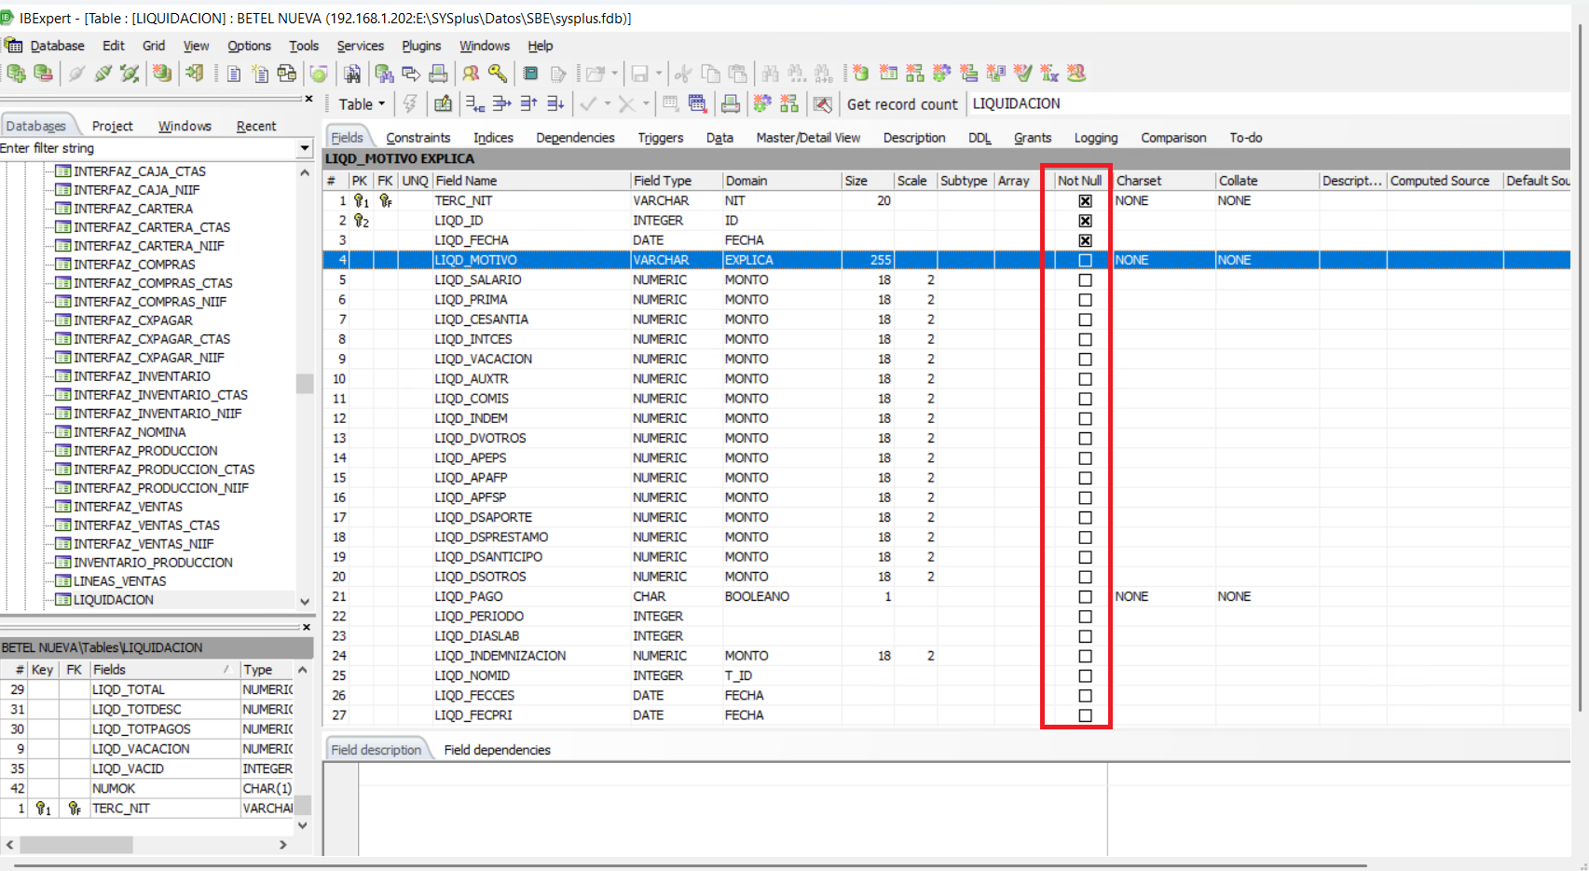Click the Get record count button

pyautogui.click(x=901, y=104)
